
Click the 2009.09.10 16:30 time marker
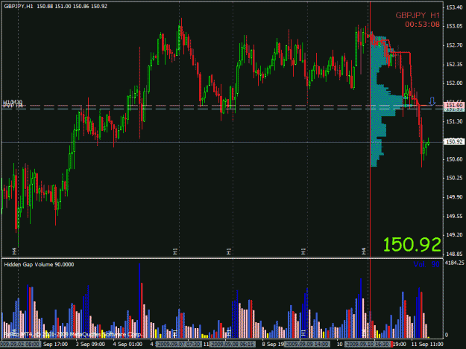tap(368, 345)
